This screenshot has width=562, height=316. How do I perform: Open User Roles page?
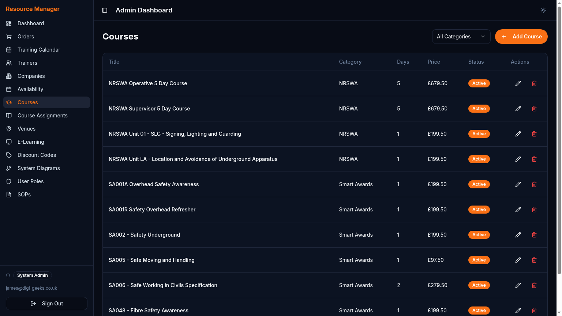[x=46, y=181]
